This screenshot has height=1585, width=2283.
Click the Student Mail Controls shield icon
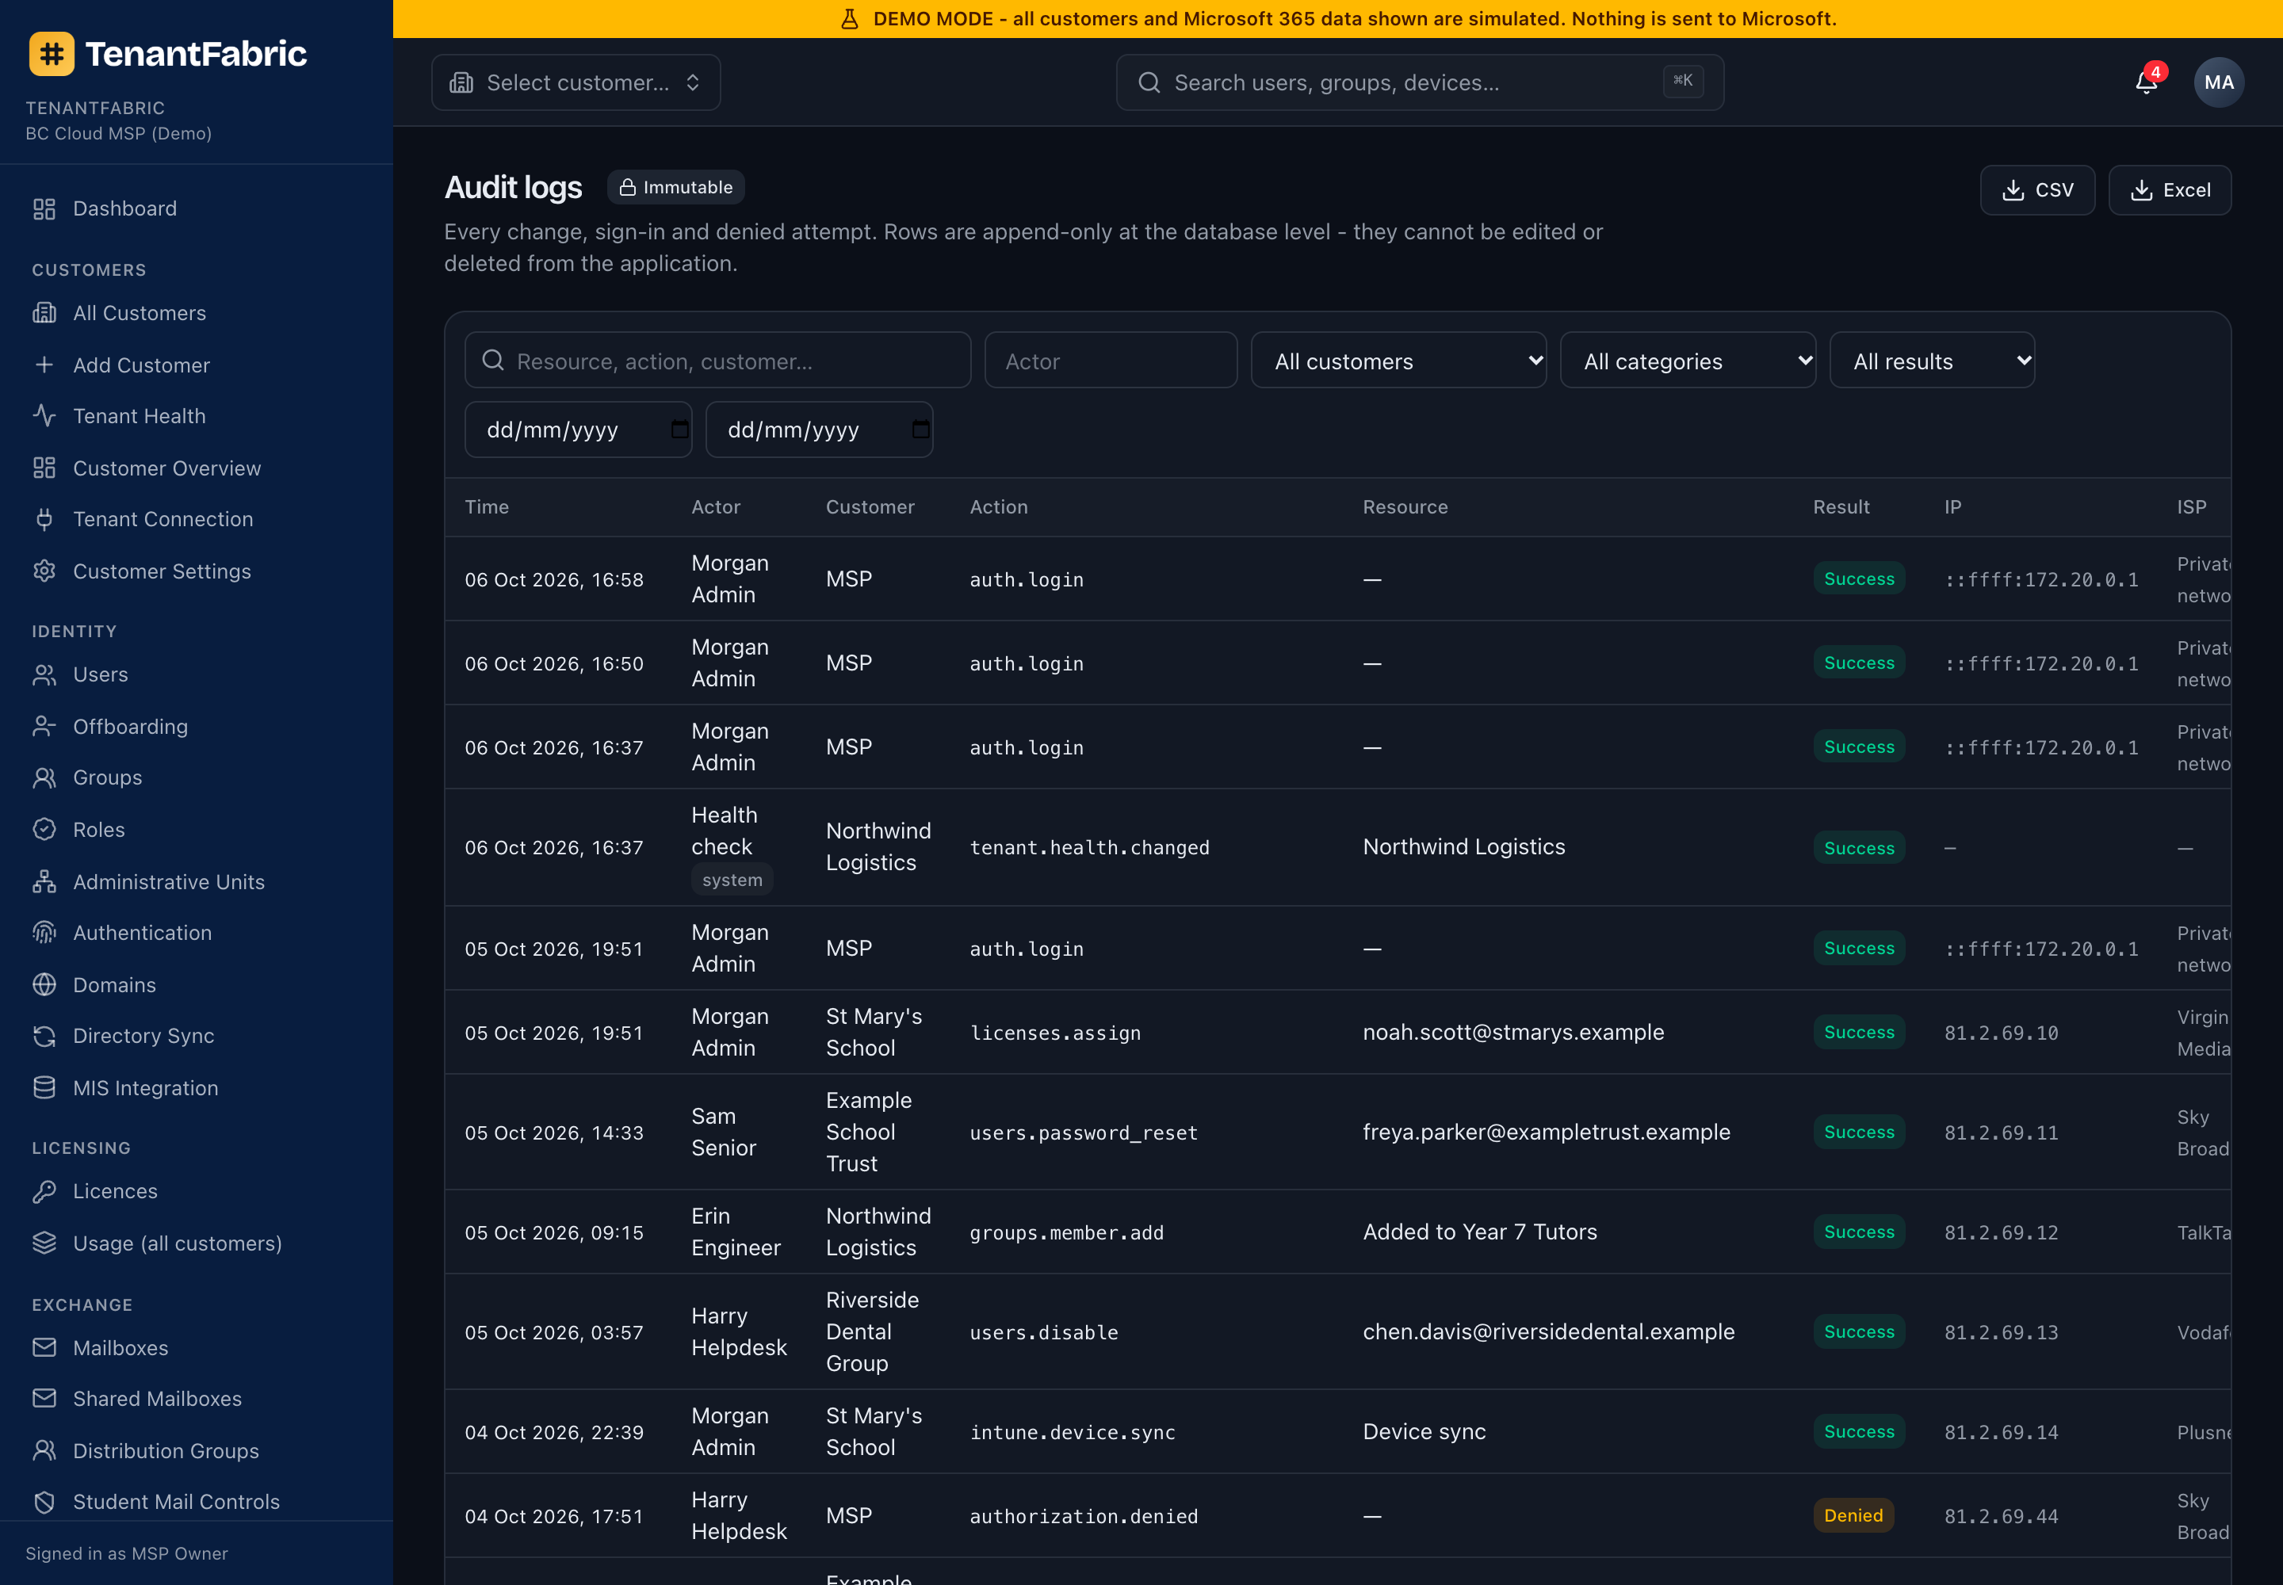click(44, 1502)
